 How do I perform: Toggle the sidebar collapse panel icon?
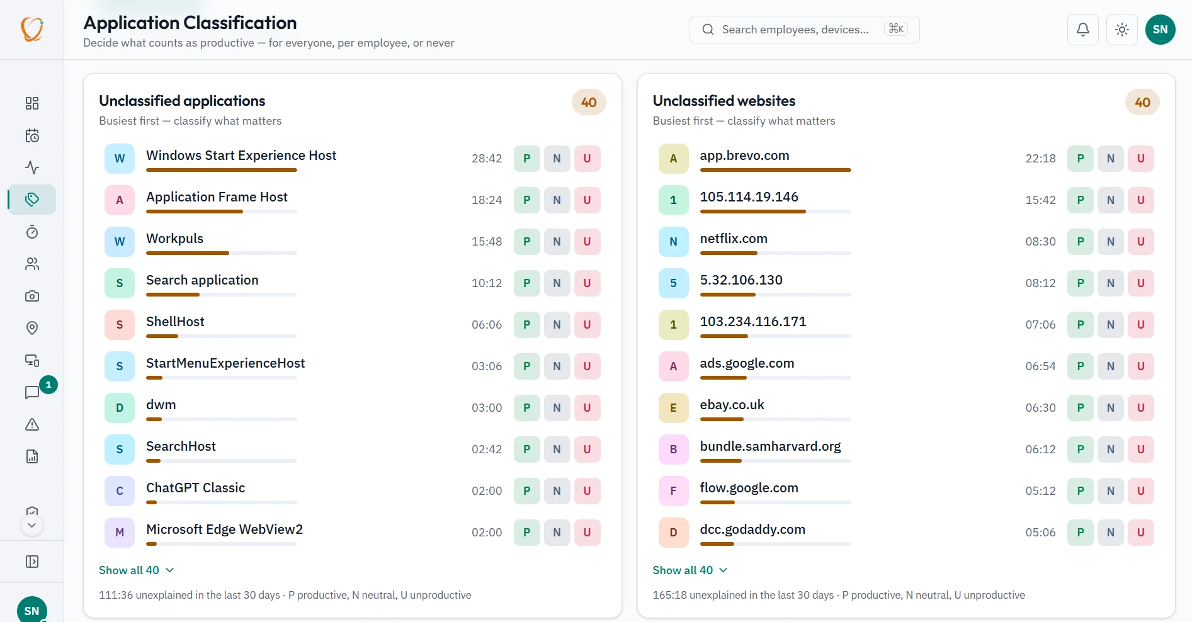point(32,562)
